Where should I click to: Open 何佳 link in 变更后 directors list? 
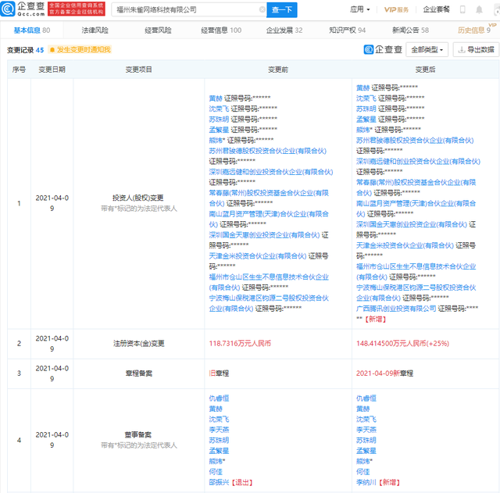362,472
